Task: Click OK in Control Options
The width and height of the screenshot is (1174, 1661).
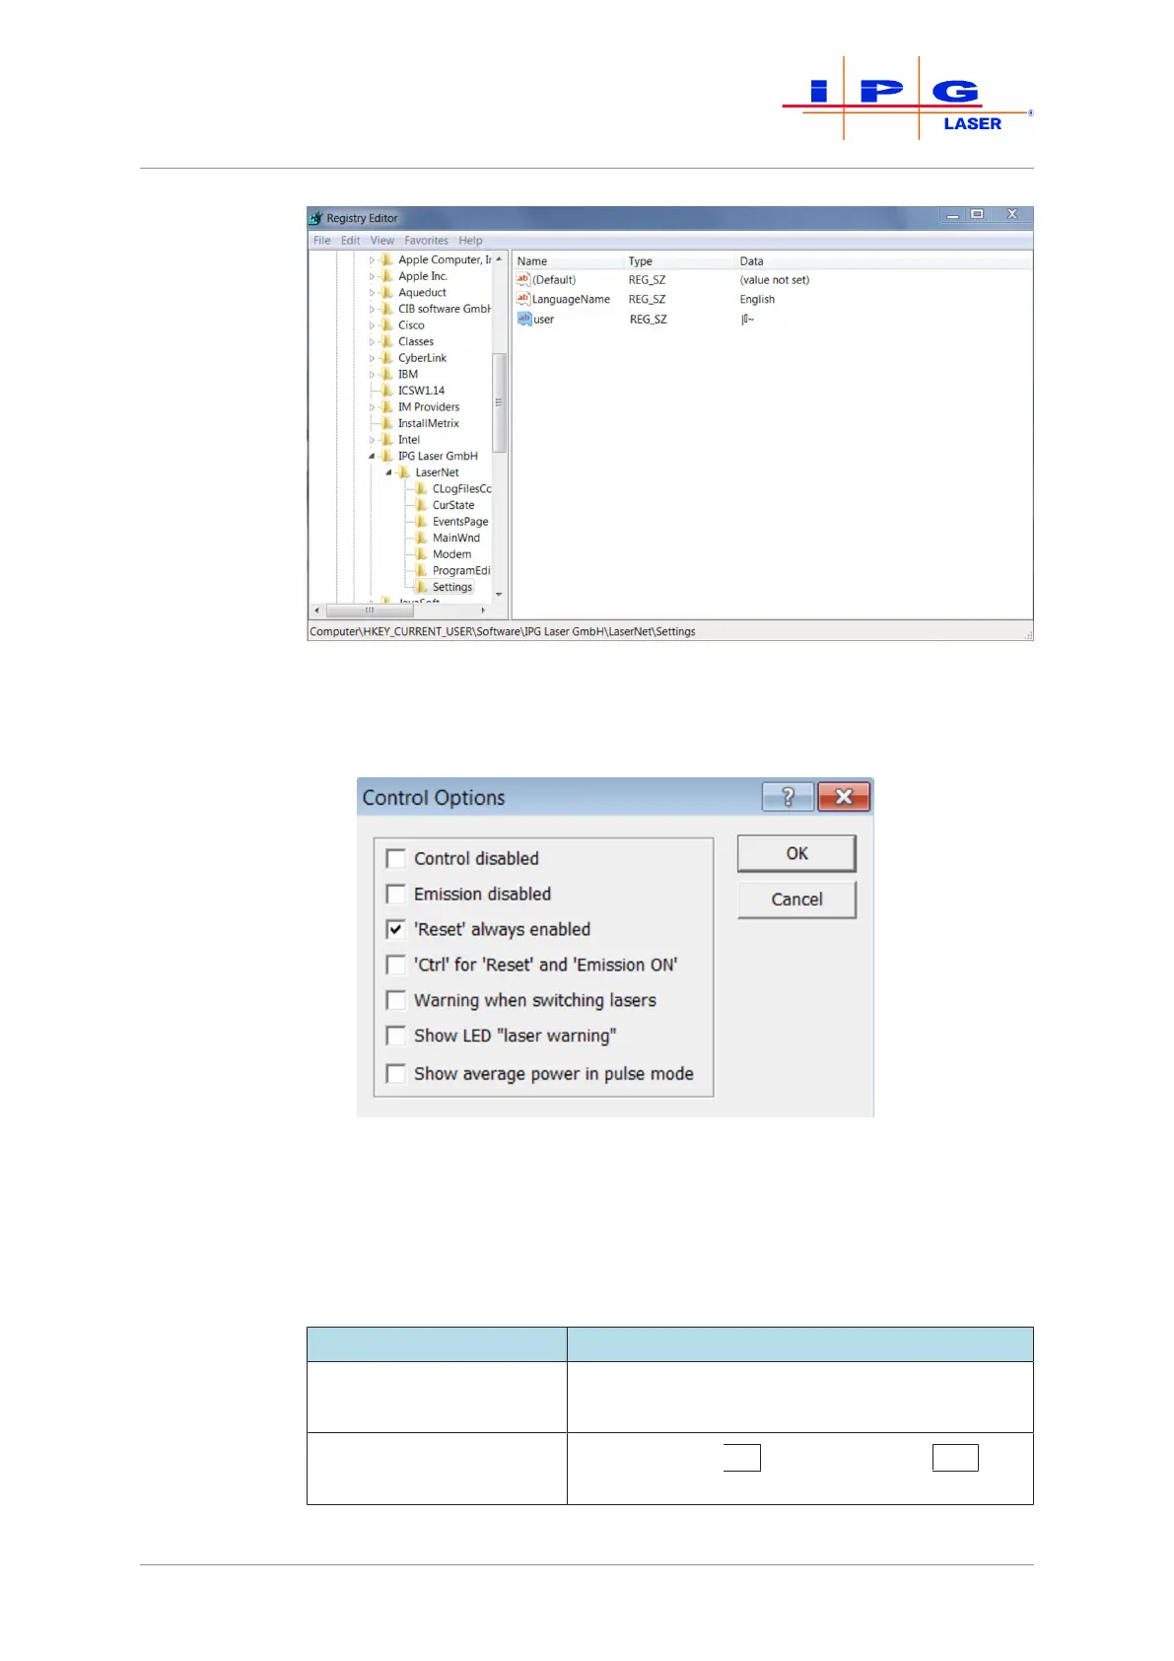Action: pos(796,853)
